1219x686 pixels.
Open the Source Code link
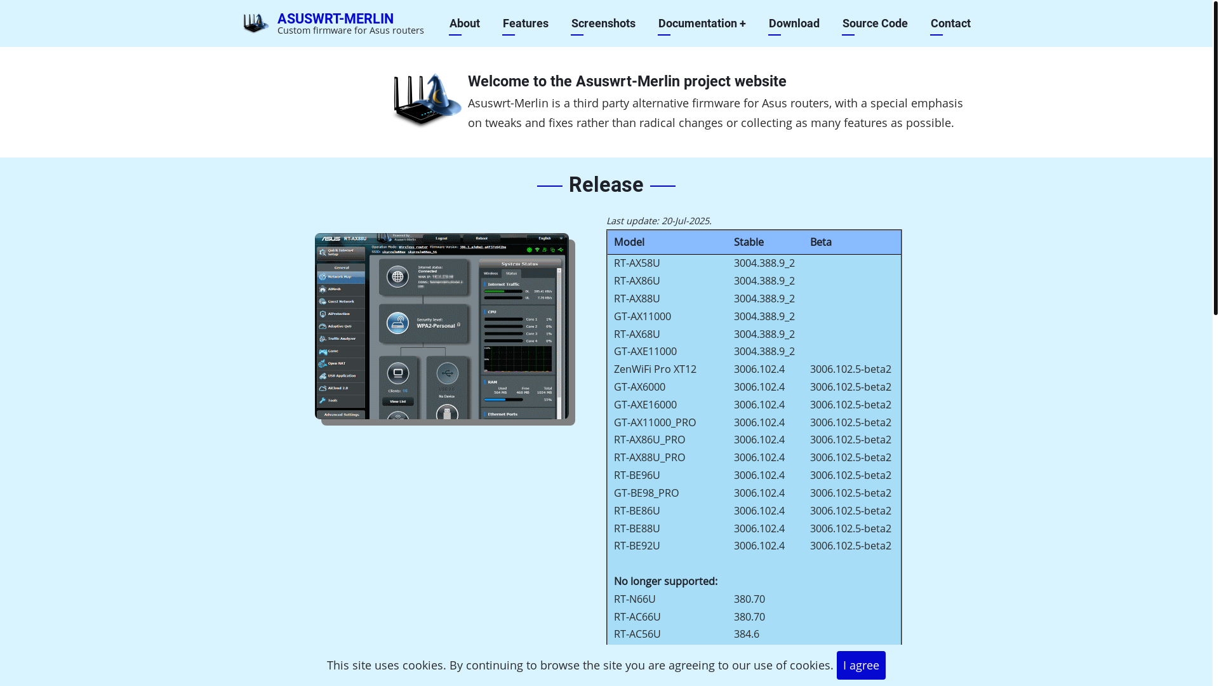[875, 24]
